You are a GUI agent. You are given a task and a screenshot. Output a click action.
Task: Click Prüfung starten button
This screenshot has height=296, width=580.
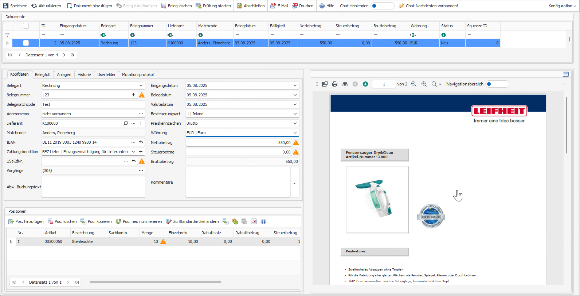(x=213, y=6)
